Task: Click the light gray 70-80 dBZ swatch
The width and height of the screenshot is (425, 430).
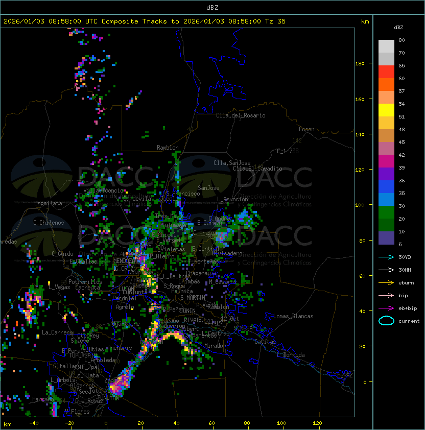Action: (386, 46)
